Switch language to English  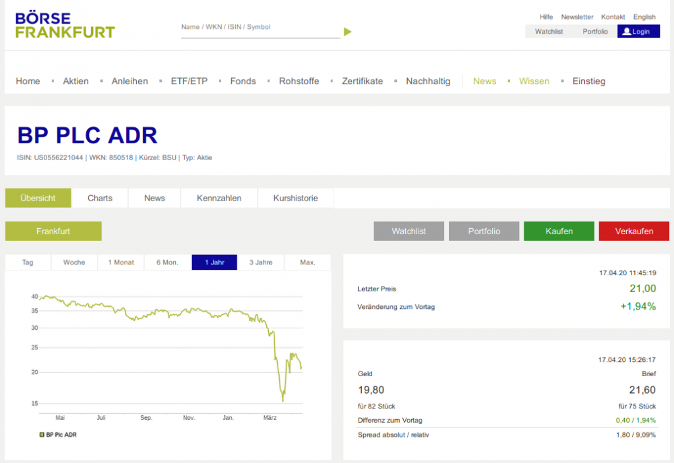pos(644,17)
